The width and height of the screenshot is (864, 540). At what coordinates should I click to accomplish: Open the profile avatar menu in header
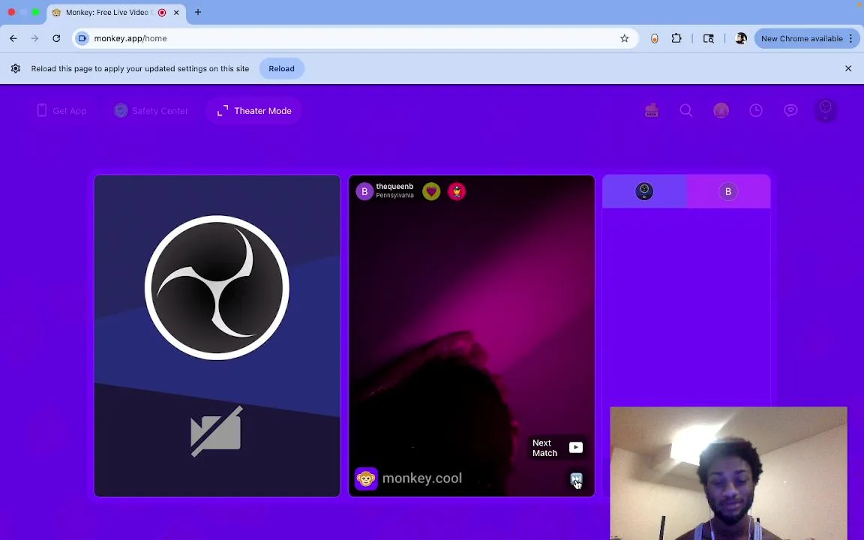(826, 111)
